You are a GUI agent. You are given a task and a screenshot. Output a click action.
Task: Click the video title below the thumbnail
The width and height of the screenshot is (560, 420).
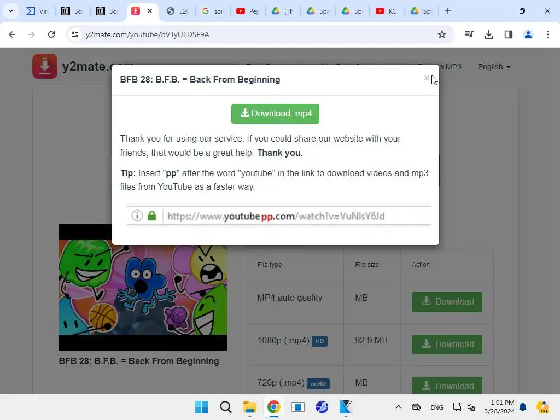coord(139,361)
